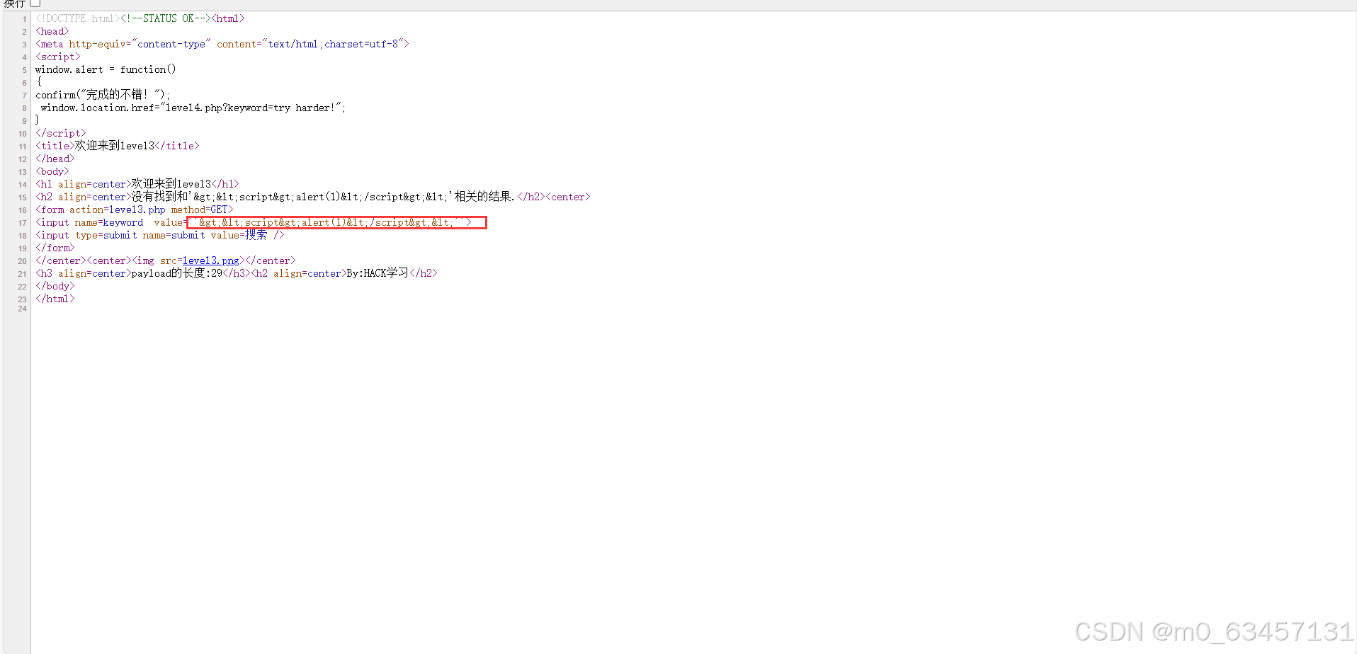Viewport: 1357px width, 654px height.
Task: Click line number 21 in the gutter
Action: 22,274
